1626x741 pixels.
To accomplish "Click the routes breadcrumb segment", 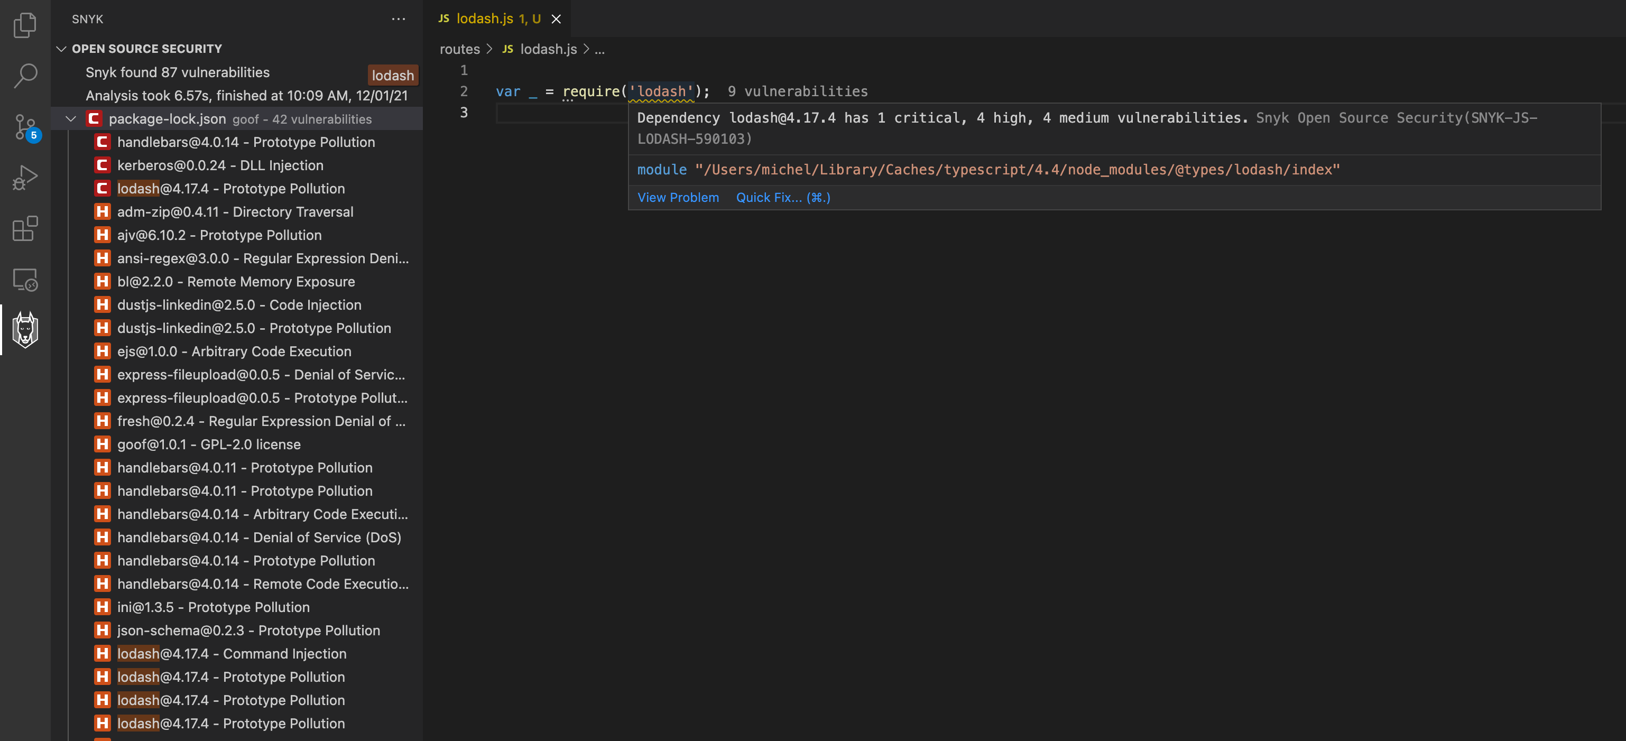I will click(x=459, y=49).
